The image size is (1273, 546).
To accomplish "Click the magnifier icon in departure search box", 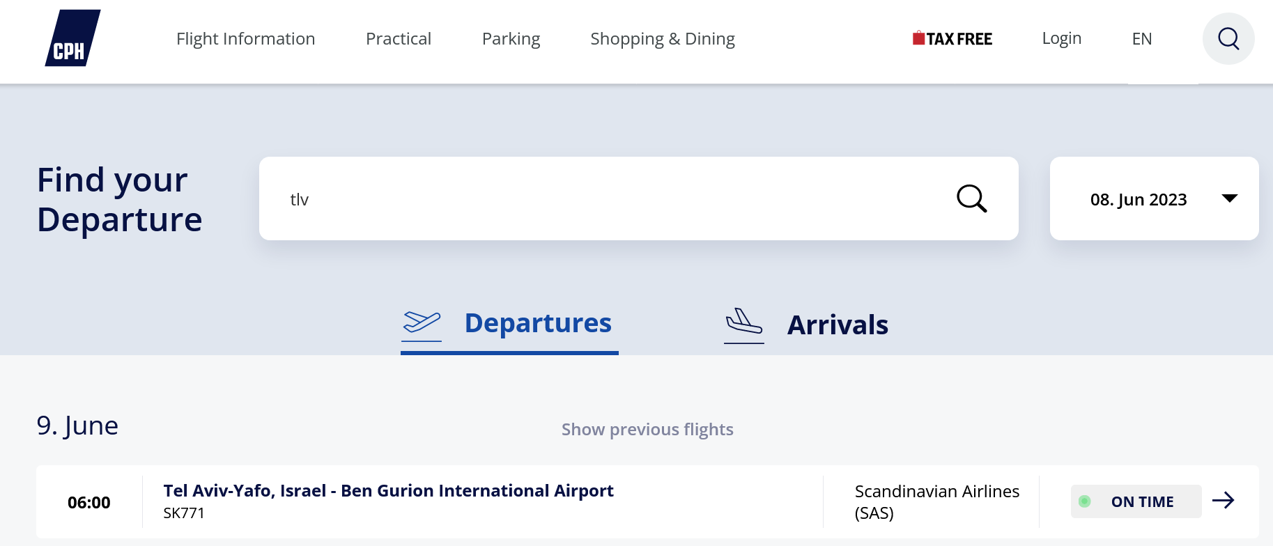I will [x=971, y=198].
